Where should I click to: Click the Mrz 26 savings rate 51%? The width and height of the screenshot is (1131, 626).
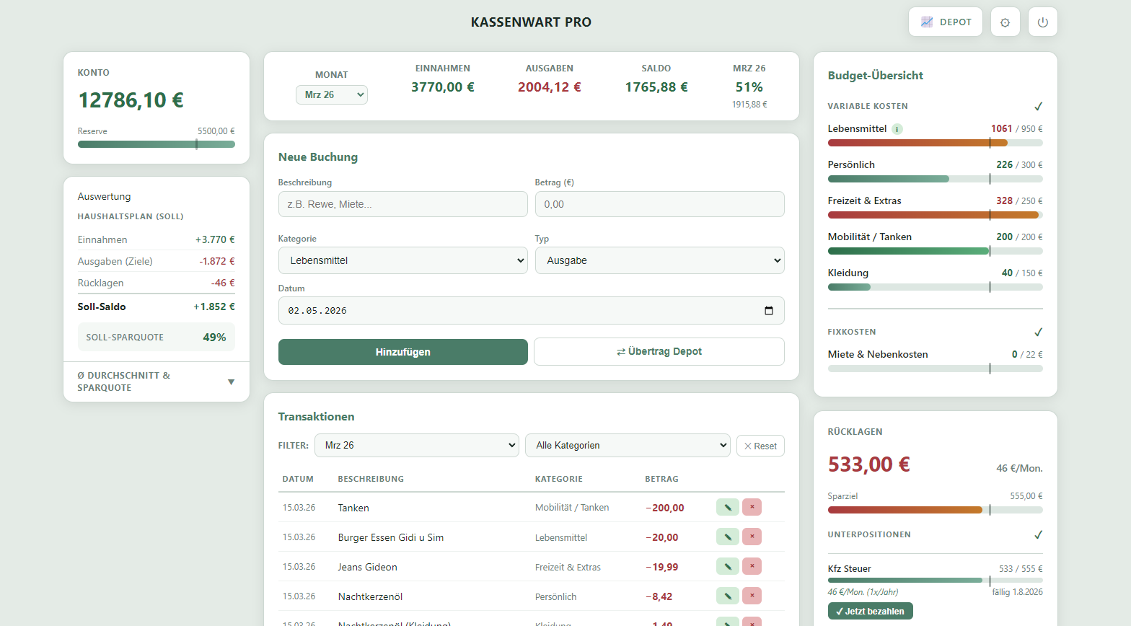pyautogui.click(x=749, y=87)
